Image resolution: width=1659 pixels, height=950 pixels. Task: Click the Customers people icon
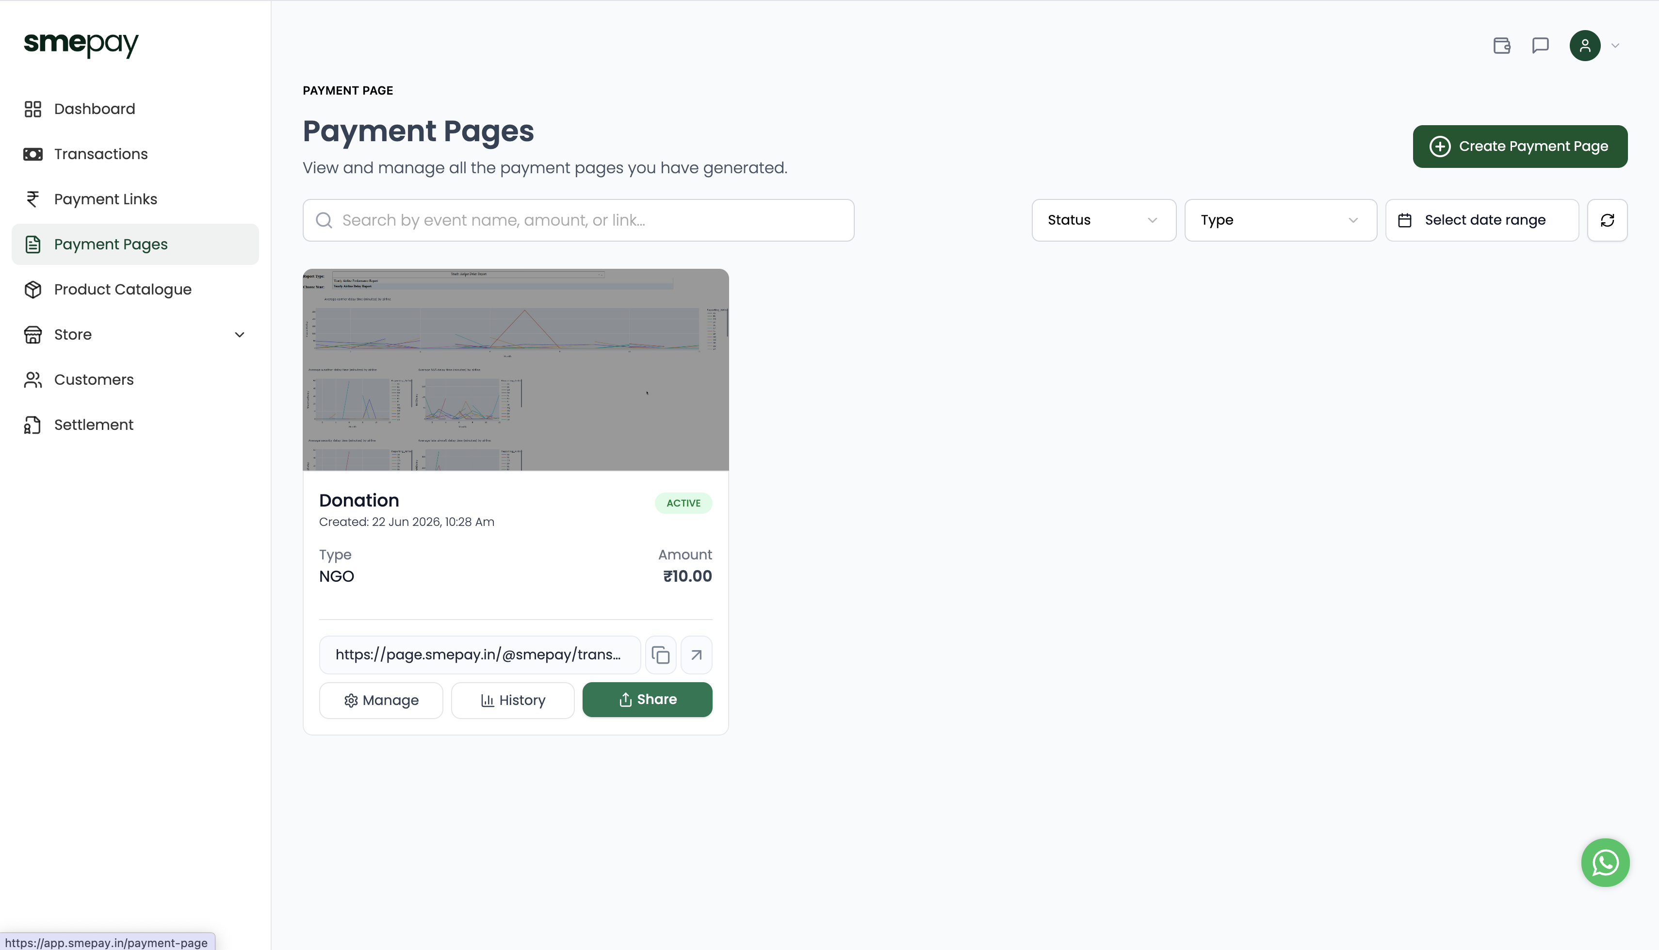pyautogui.click(x=33, y=380)
